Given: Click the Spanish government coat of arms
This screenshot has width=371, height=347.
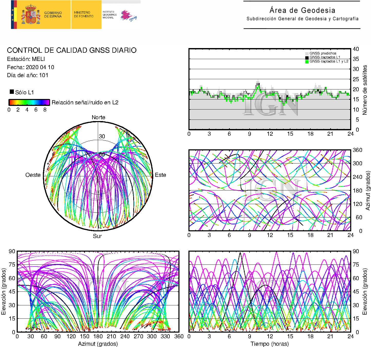Looking at the screenshot, I should coord(31,15).
